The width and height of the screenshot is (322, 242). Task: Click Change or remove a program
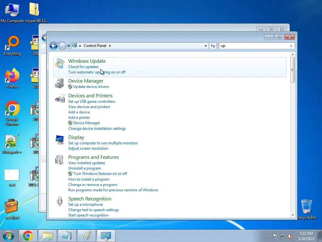[x=93, y=185]
